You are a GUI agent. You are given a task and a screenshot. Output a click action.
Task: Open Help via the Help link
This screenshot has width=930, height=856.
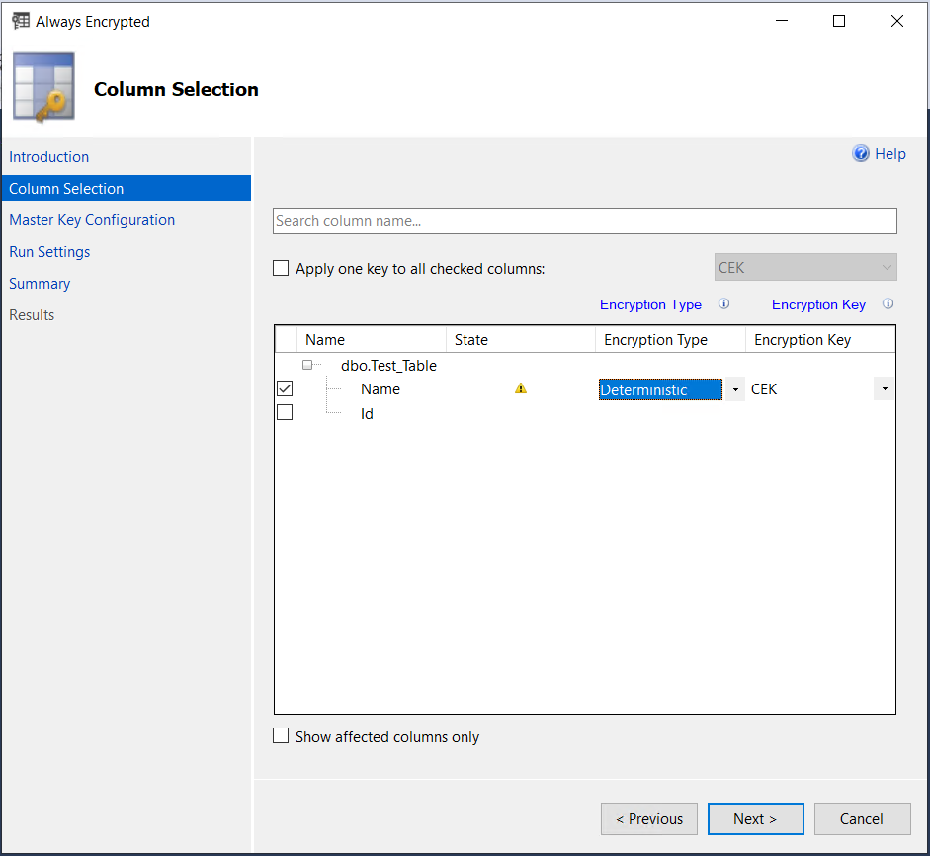pyautogui.click(x=889, y=153)
